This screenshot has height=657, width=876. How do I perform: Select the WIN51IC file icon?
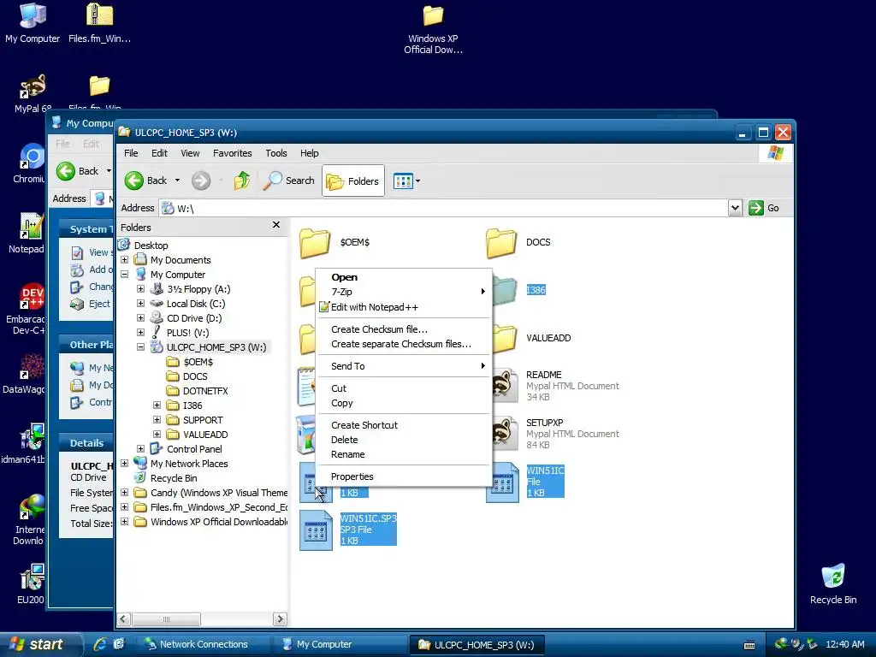coord(502,482)
